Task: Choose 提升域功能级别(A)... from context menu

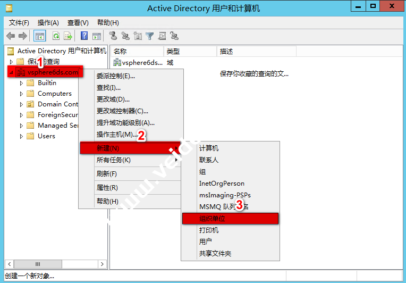Action: pos(131,122)
